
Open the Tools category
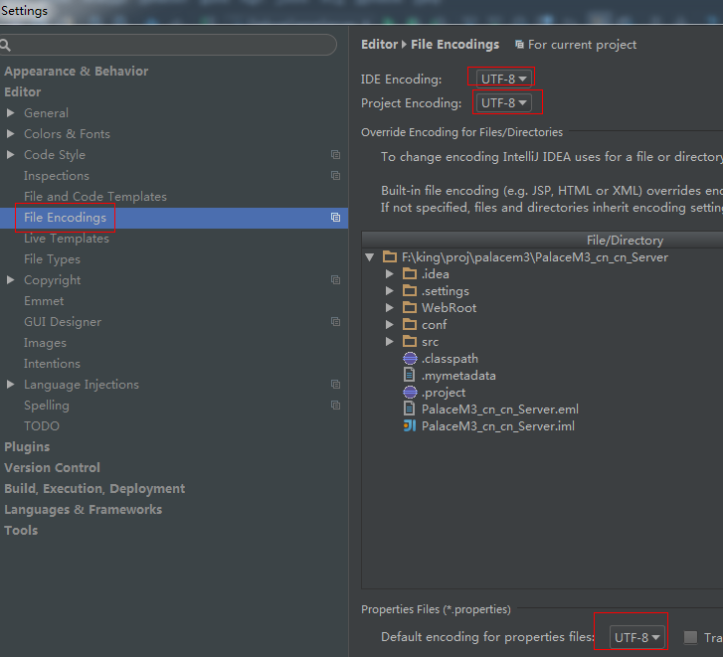coord(21,531)
